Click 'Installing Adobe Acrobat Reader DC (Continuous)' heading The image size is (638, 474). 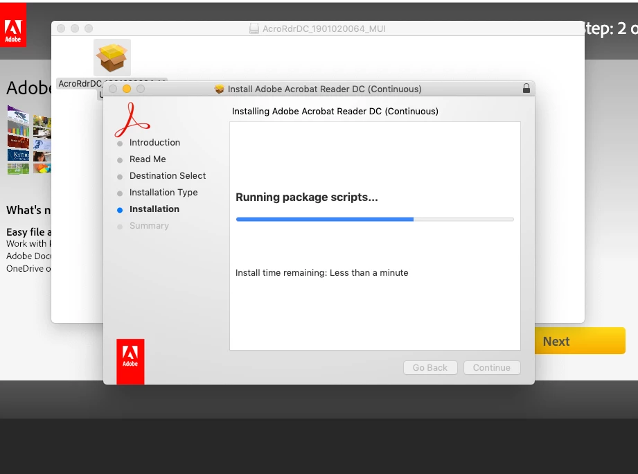(x=335, y=111)
